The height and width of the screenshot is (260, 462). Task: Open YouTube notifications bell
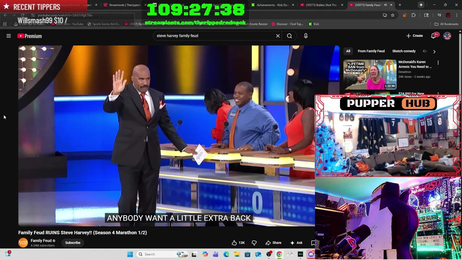point(434,36)
